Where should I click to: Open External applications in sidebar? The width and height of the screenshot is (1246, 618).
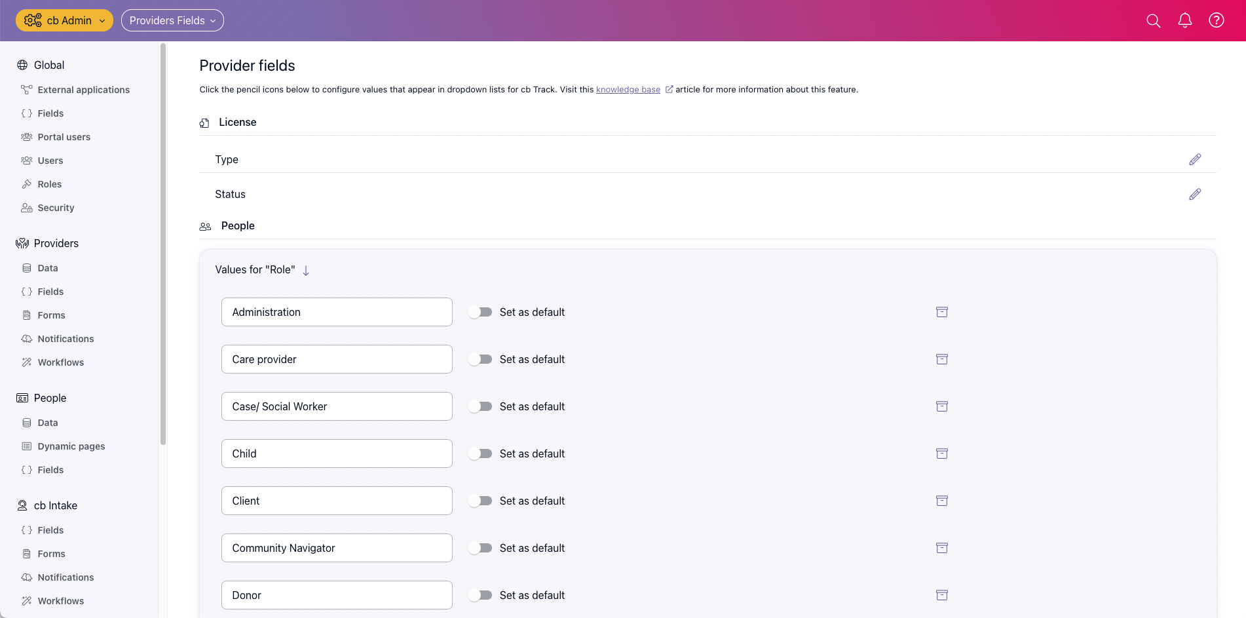[x=83, y=90]
